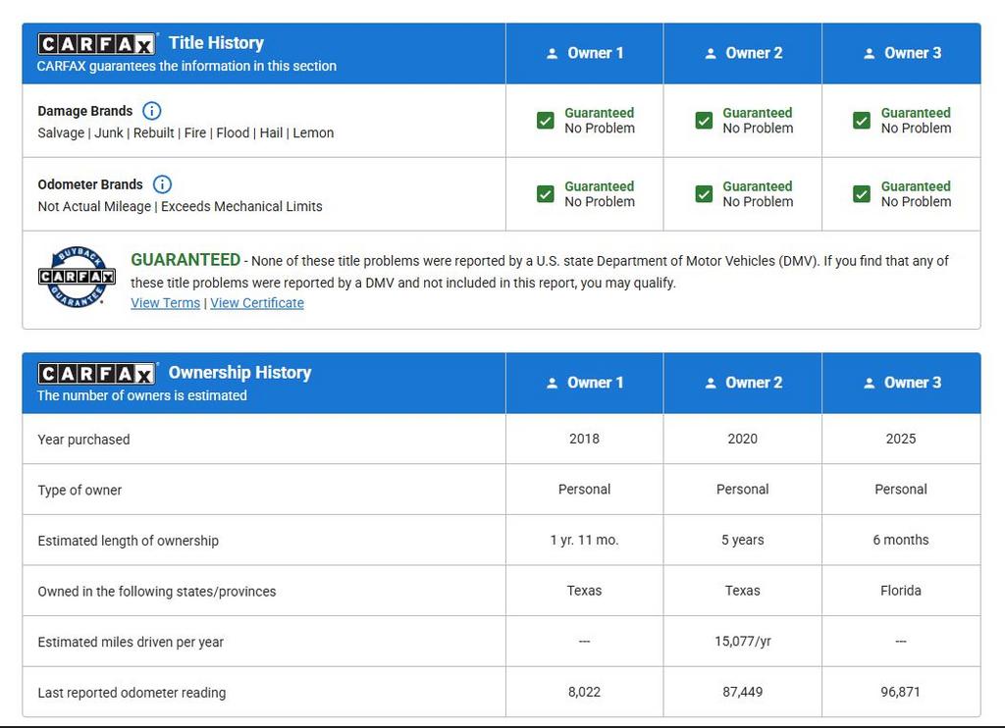Click the 15,077/yr mileage value
Viewport: 1005px width, 728px height.
(743, 642)
